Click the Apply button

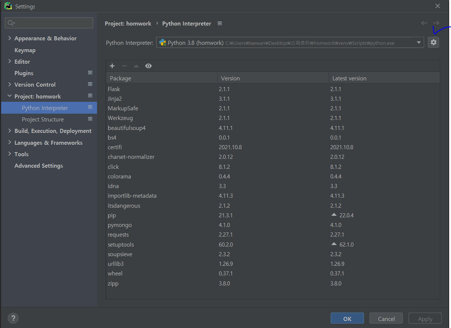coord(425,318)
